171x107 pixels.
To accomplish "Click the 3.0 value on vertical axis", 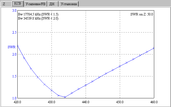I will coord(14,11).
